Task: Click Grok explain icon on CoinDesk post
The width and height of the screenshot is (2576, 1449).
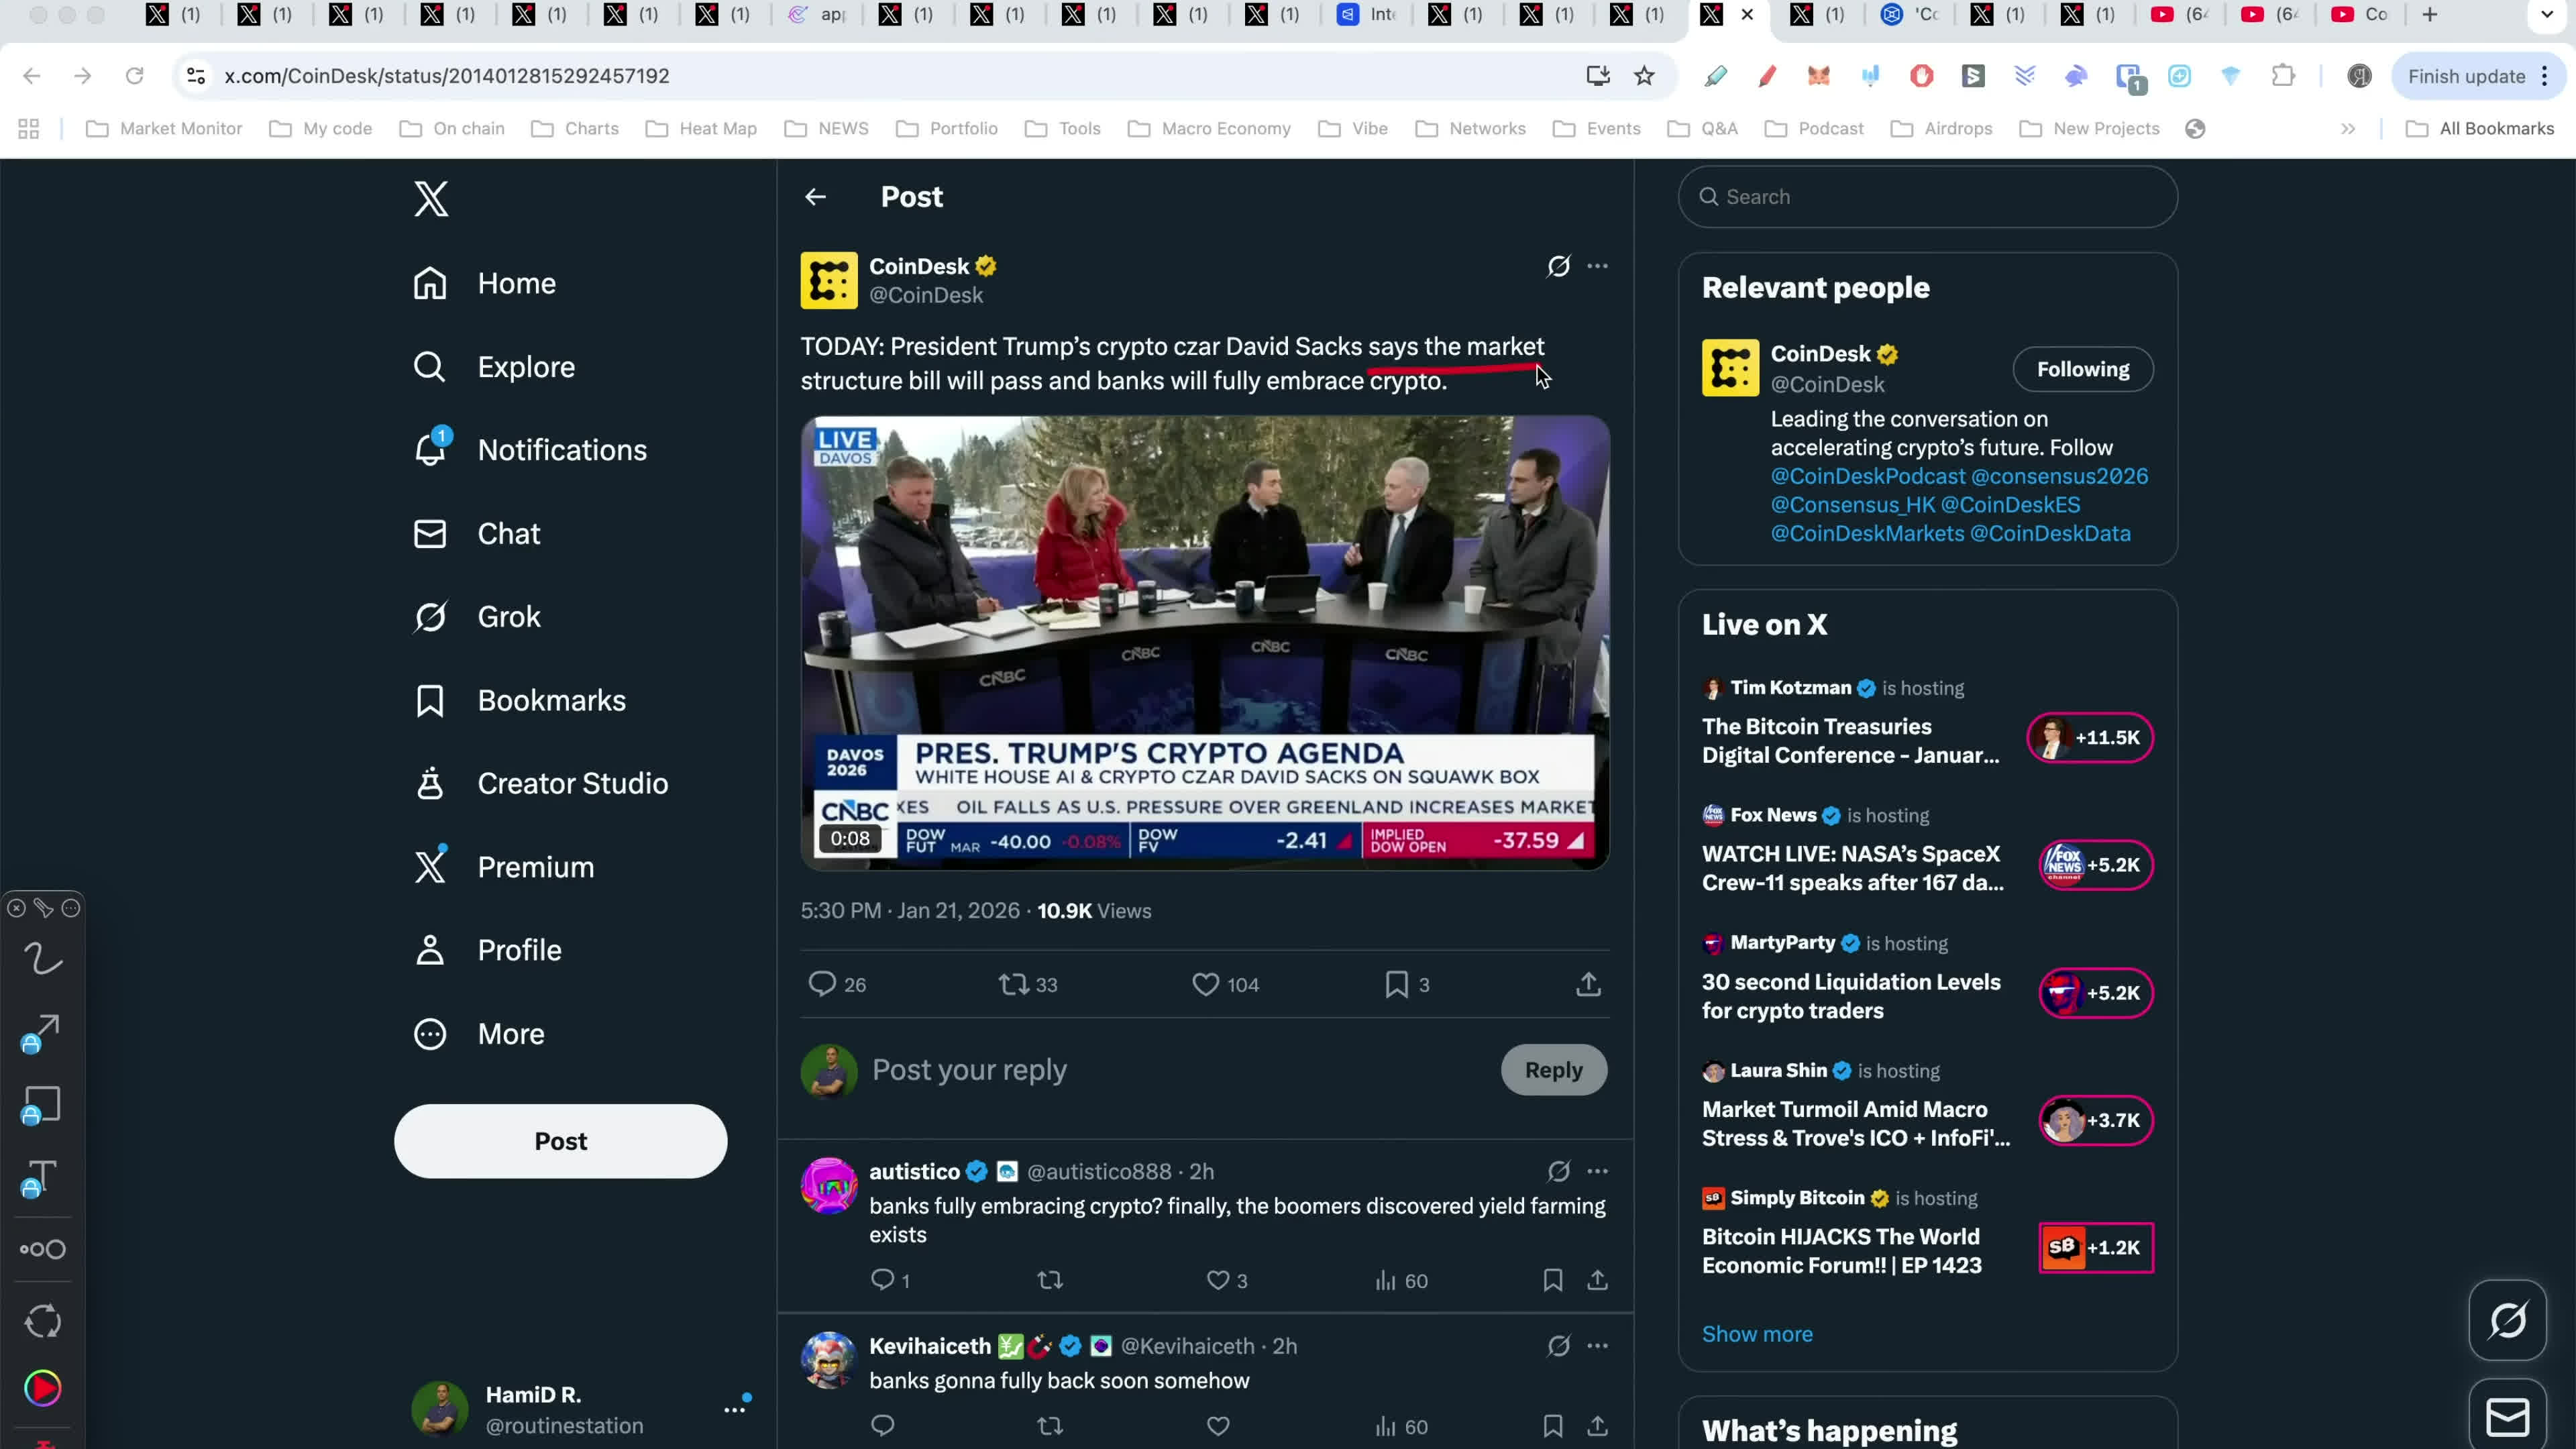Action: pyautogui.click(x=1558, y=266)
